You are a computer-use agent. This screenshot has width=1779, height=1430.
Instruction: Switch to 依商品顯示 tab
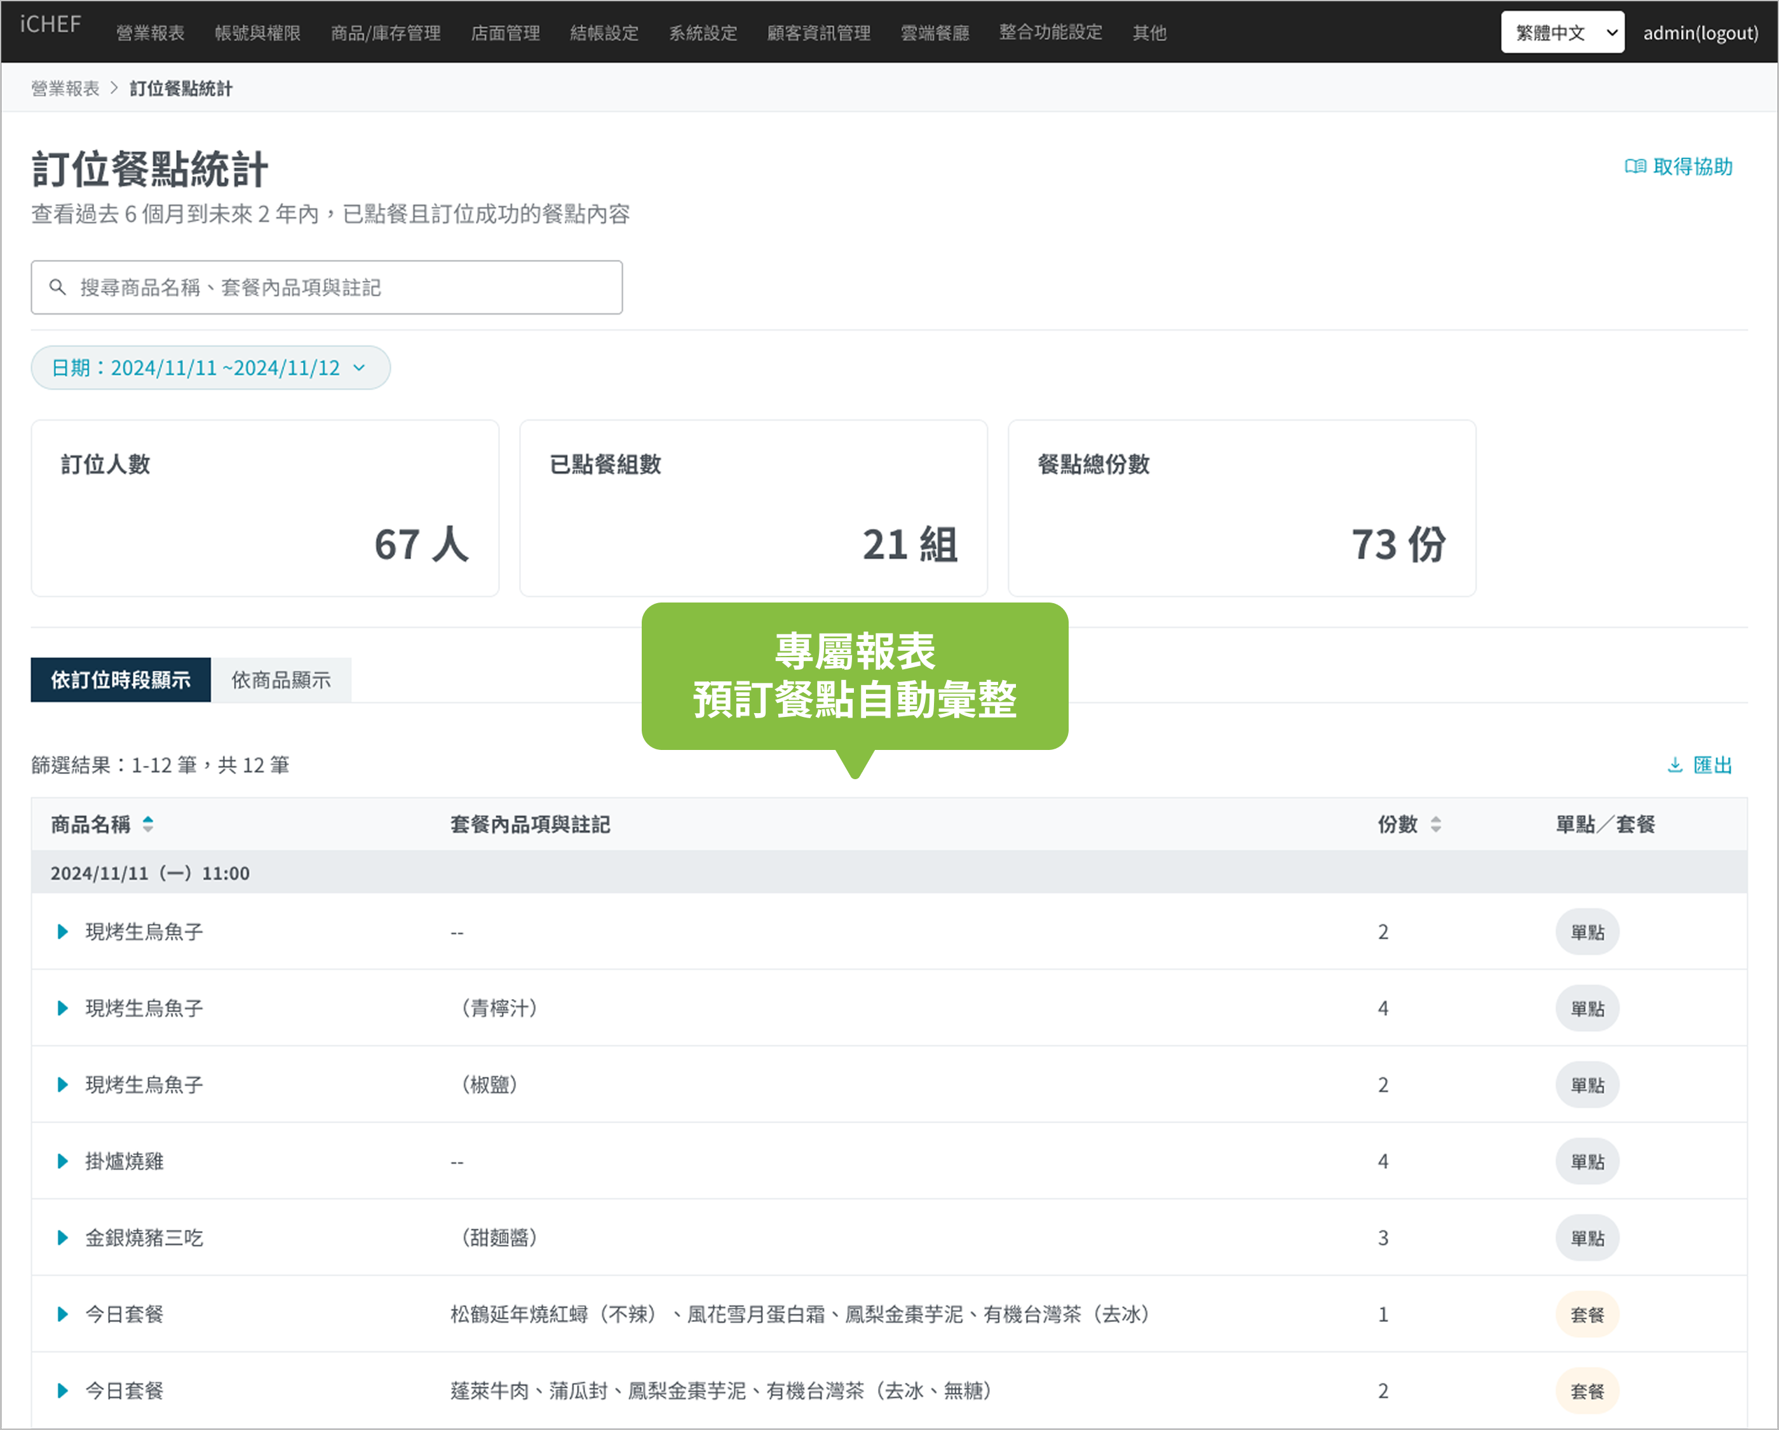281,680
